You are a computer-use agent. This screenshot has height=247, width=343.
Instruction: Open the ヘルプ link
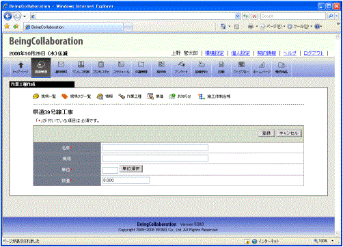(290, 53)
